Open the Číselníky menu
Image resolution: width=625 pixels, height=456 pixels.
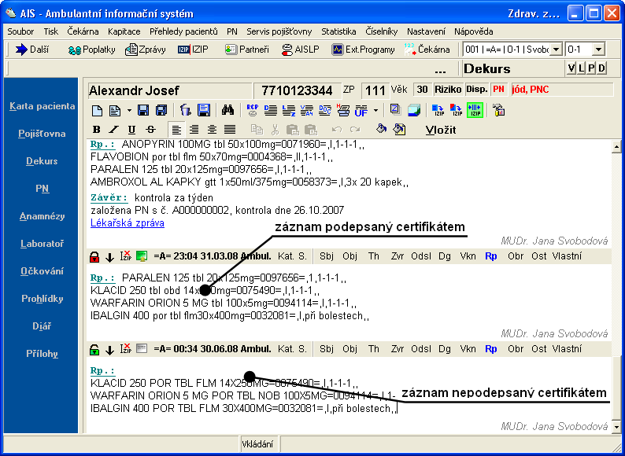point(382,31)
